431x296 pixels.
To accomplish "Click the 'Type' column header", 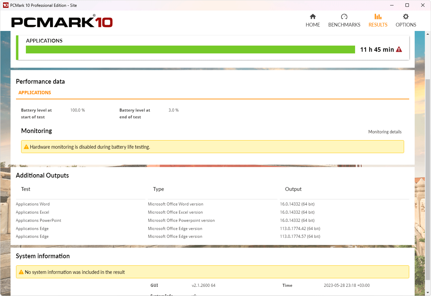I will (x=159, y=189).
